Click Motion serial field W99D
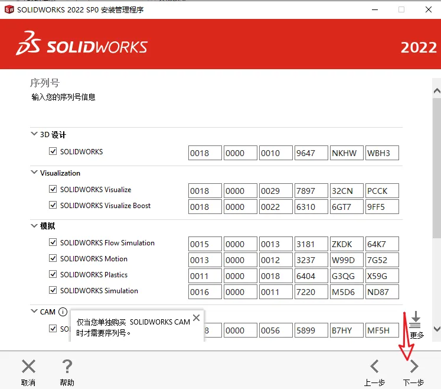The height and width of the screenshot is (389, 441). [x=347, y=260]
